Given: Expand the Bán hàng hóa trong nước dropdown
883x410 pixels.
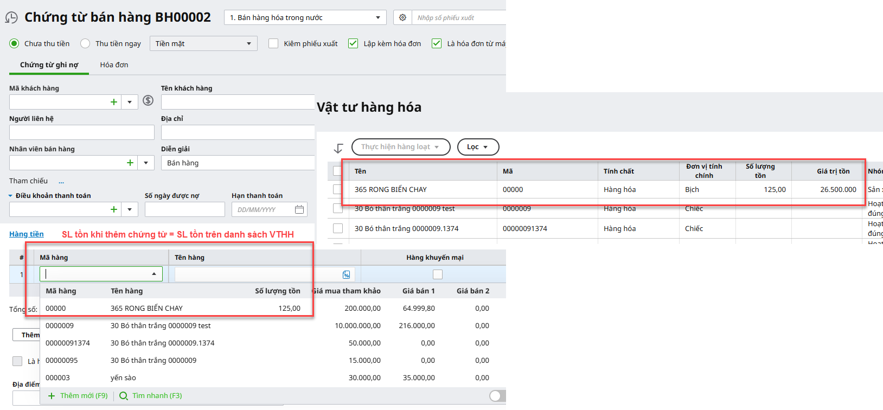Looking at the screenshot, I should [x=305, y=17].
